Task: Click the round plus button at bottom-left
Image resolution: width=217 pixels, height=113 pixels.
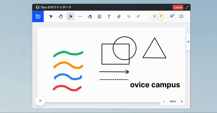Action: click(40, 101)
